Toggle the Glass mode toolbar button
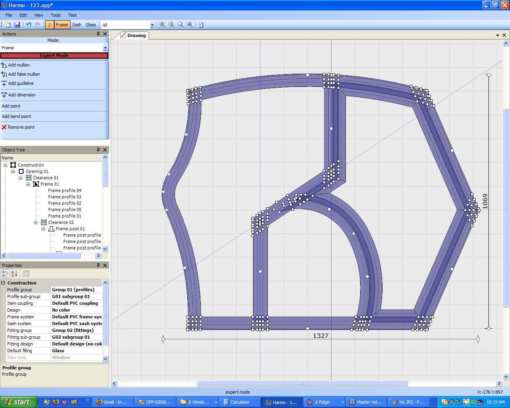Image resolution: width=510 pixels, height=408 pixels. pos(91,25)
